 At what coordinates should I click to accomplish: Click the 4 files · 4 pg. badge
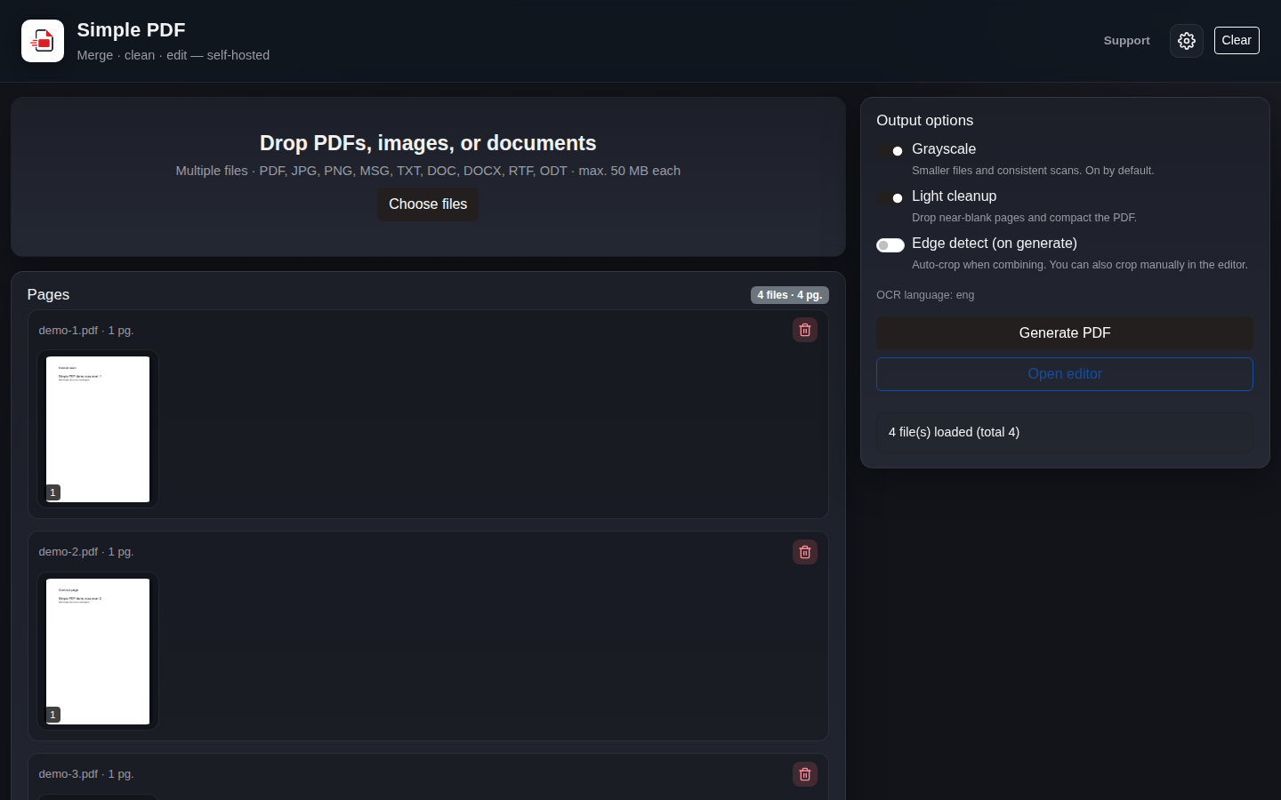(790, 295)
